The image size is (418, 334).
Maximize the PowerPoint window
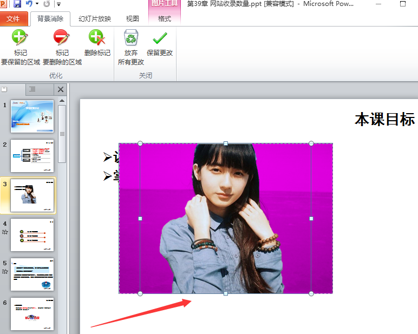coord(403,4)
